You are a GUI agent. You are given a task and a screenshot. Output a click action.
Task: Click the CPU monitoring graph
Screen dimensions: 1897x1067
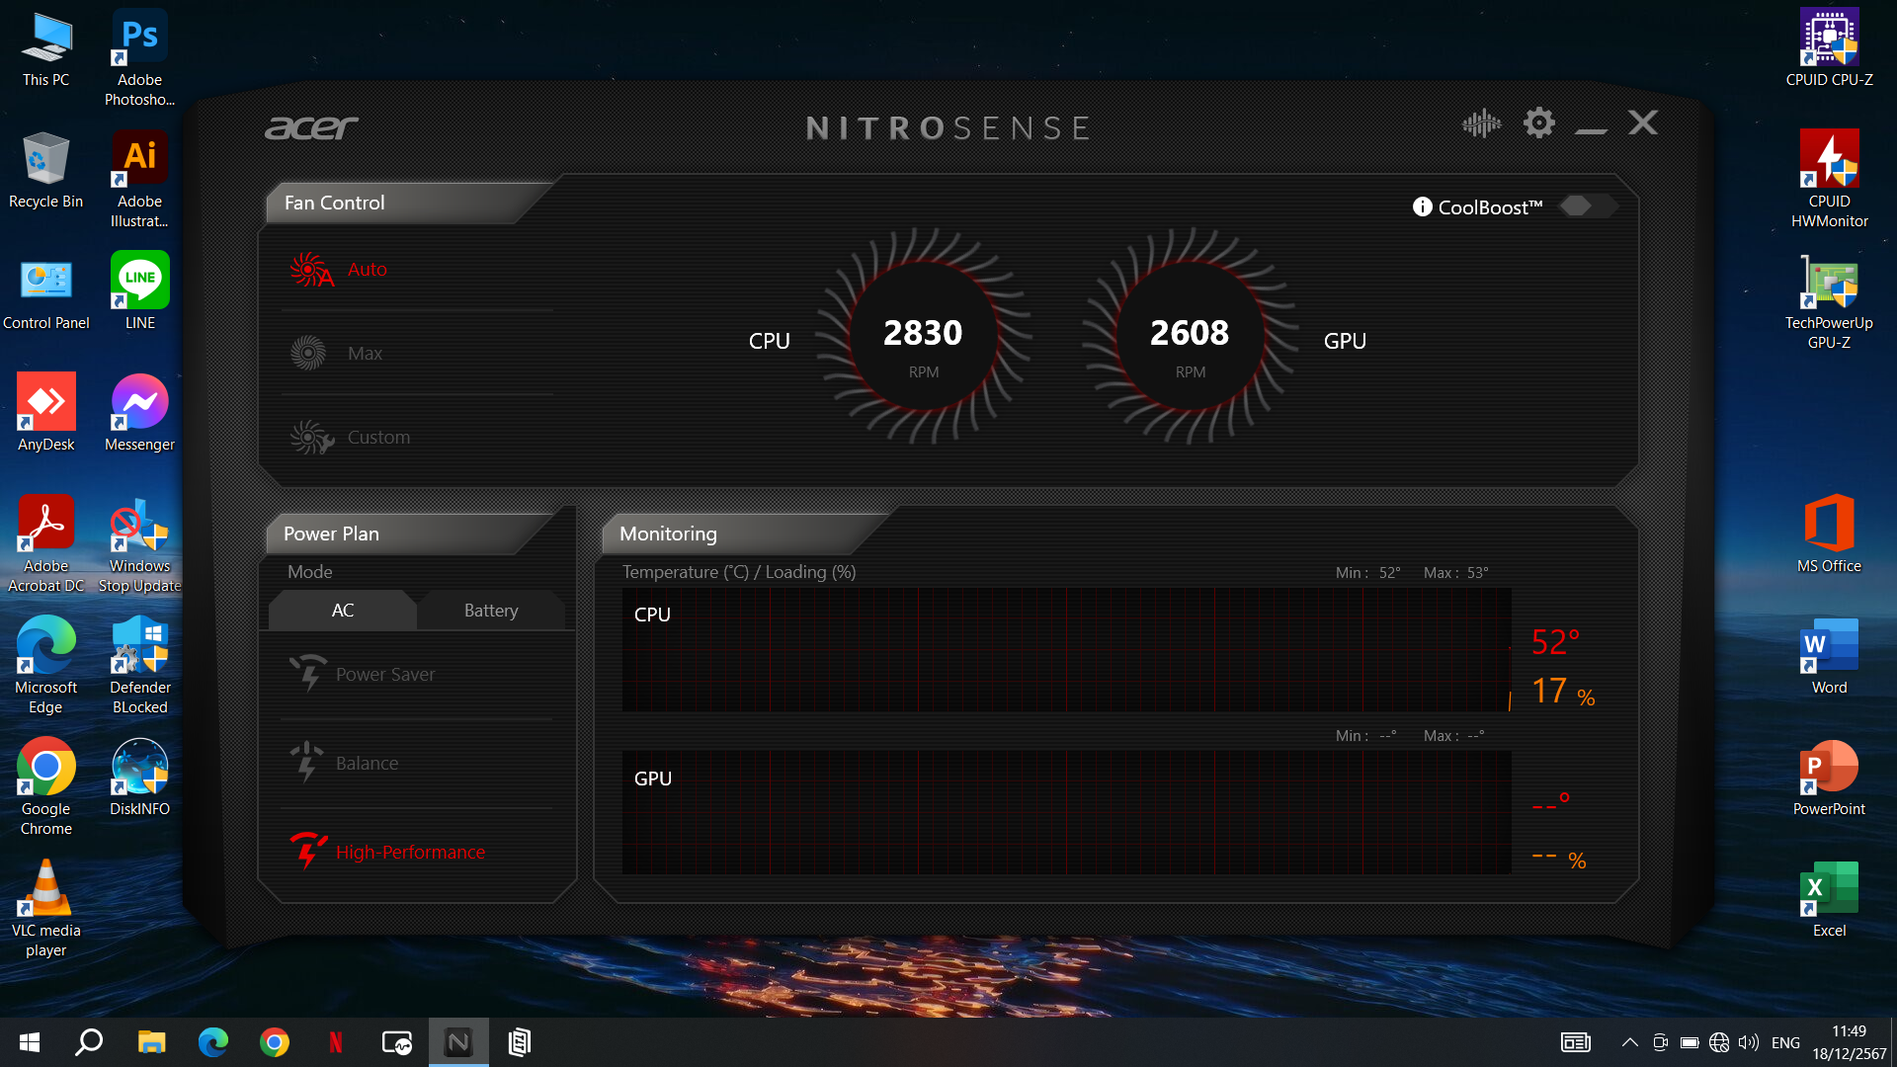(x=1067, y=650)
